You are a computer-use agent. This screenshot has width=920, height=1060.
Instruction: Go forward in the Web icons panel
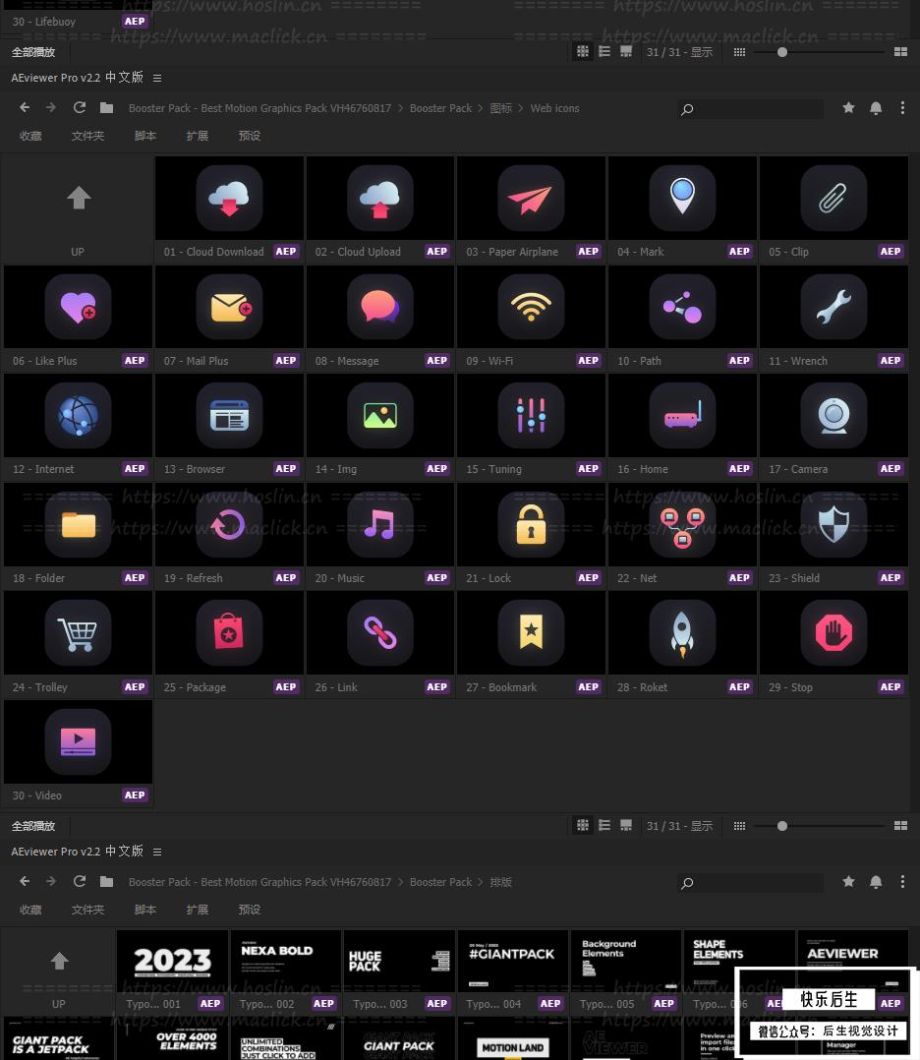coord(51,107)
